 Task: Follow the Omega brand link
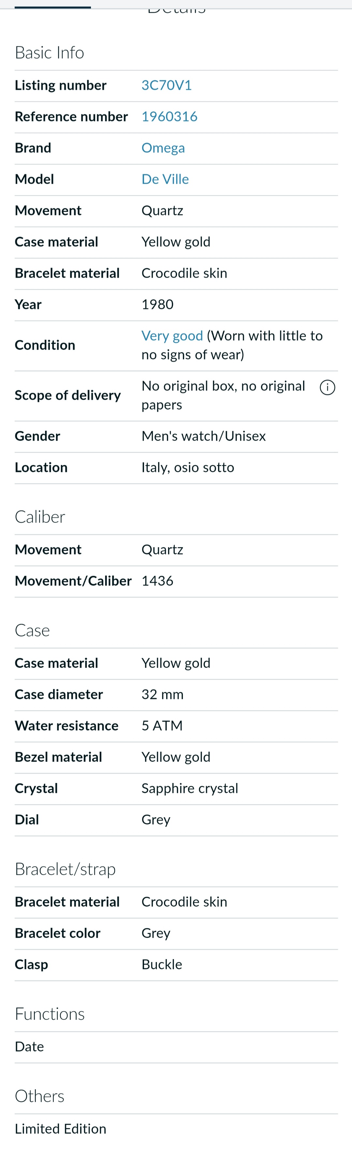click(163, 148)
